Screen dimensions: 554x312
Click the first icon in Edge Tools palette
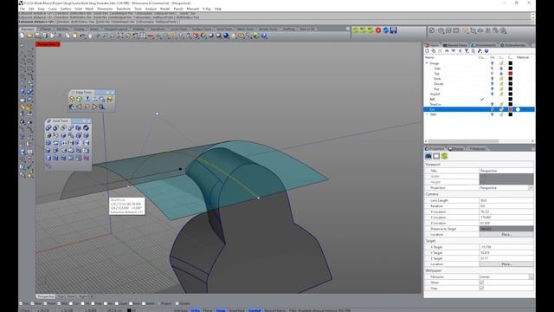[x=72, y=100]
